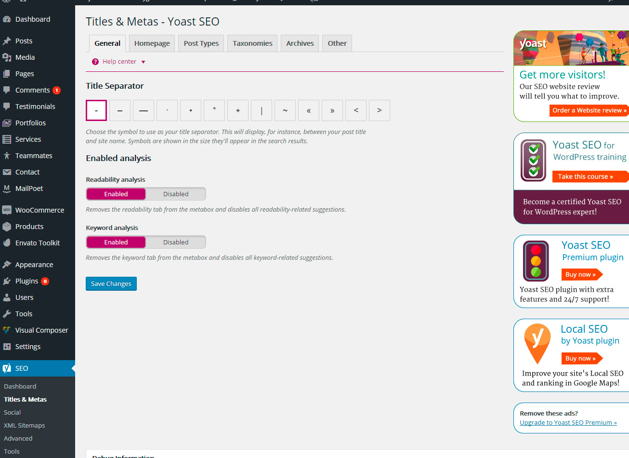Click the Yoast SEO menu icon
The width and height of the screenshot is (629, 458).
(7, 368)
